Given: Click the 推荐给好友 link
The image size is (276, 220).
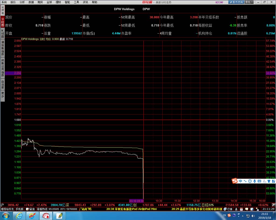Looking at the screenshot, I should (x=7, y=209).
